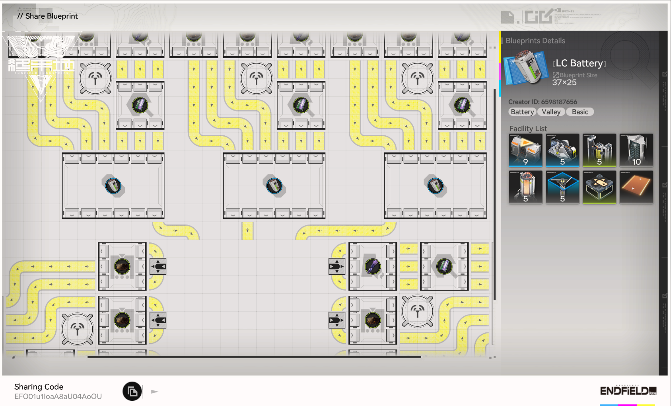
Task: Select the LC Battery icon in the right large machine
Action: click(436, 185)
